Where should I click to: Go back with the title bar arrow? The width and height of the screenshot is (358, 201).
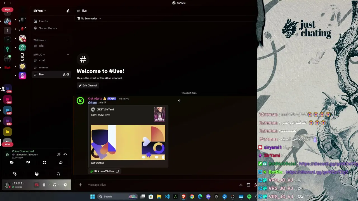click(5, 3)
